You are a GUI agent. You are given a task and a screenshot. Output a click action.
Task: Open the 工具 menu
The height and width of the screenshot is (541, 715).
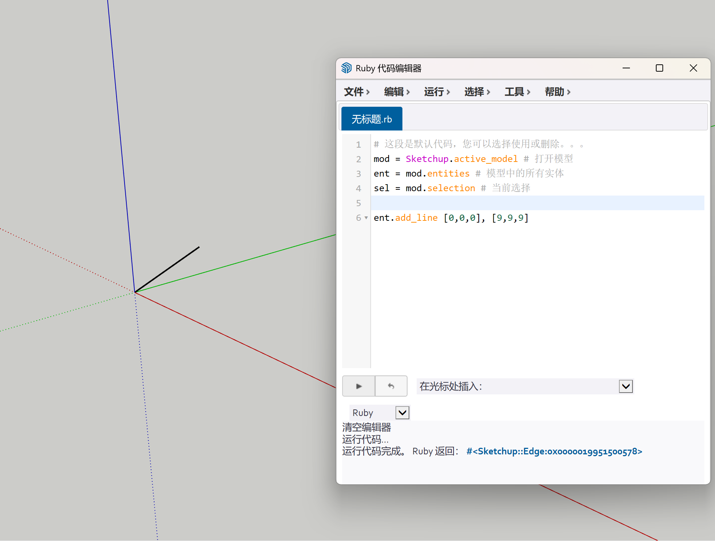[x=517, y=91]
